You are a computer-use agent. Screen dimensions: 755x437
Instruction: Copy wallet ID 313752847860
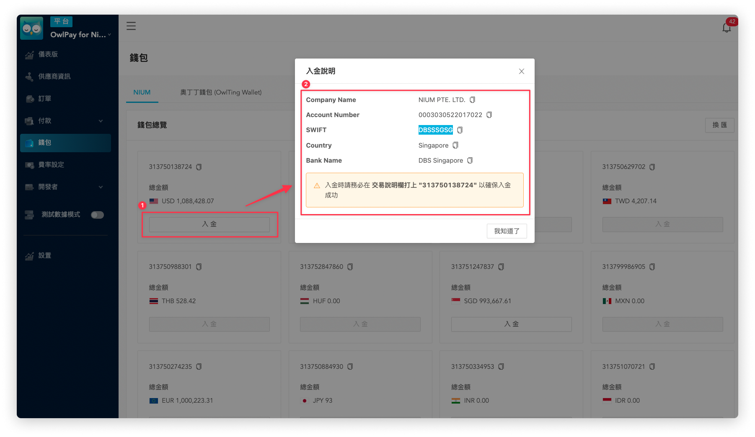tap(350, 267)
